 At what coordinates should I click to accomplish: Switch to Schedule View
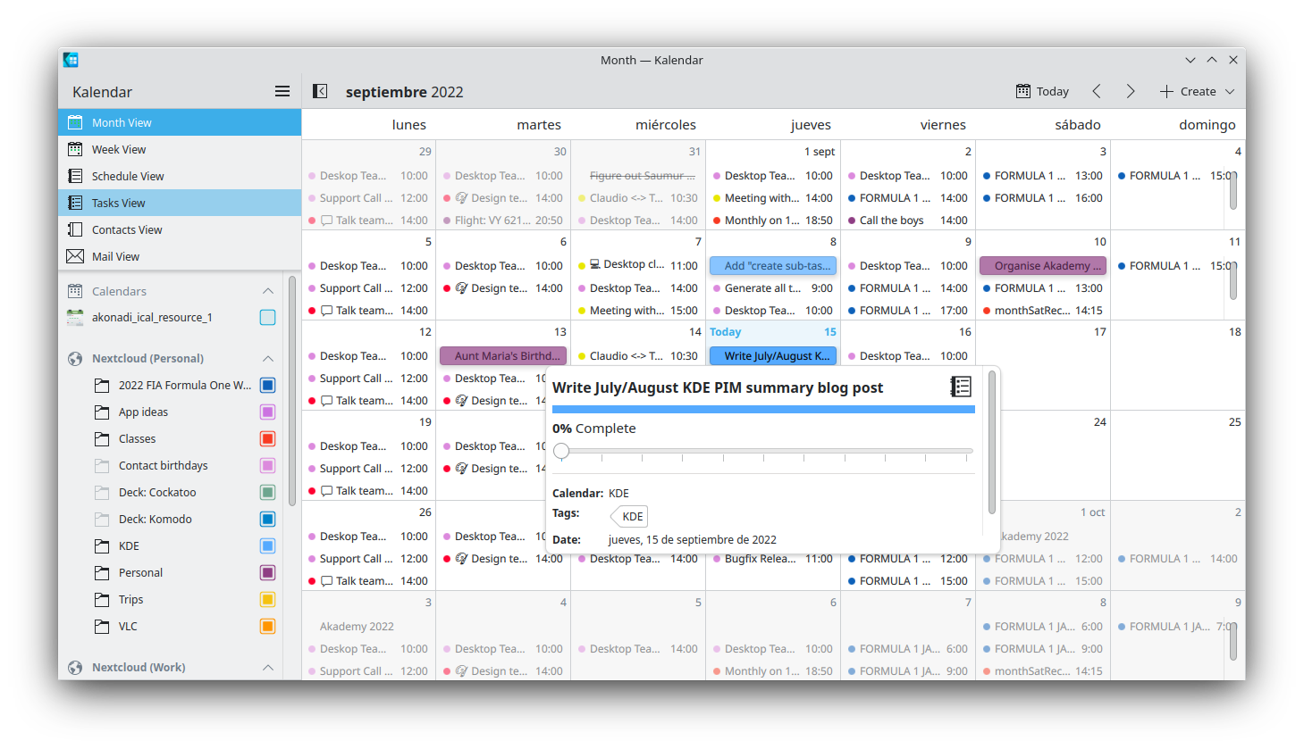point(180,176)
